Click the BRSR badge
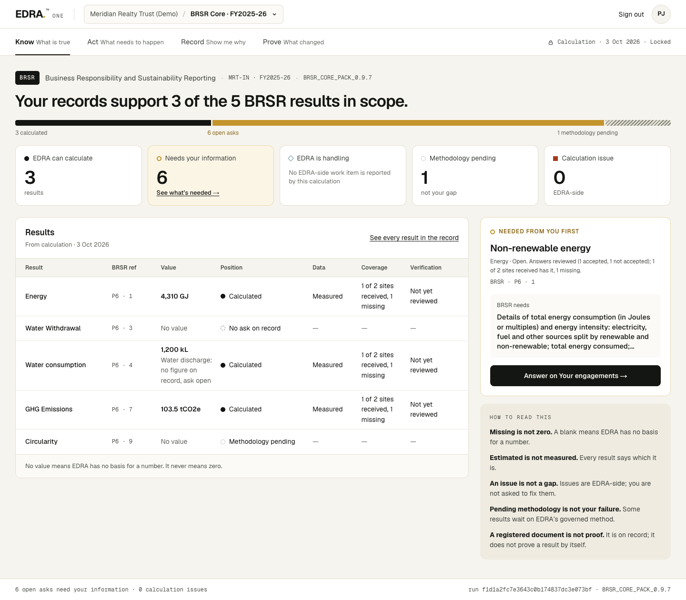This screenshot has width=686, height=600. (x=27, y=78)
